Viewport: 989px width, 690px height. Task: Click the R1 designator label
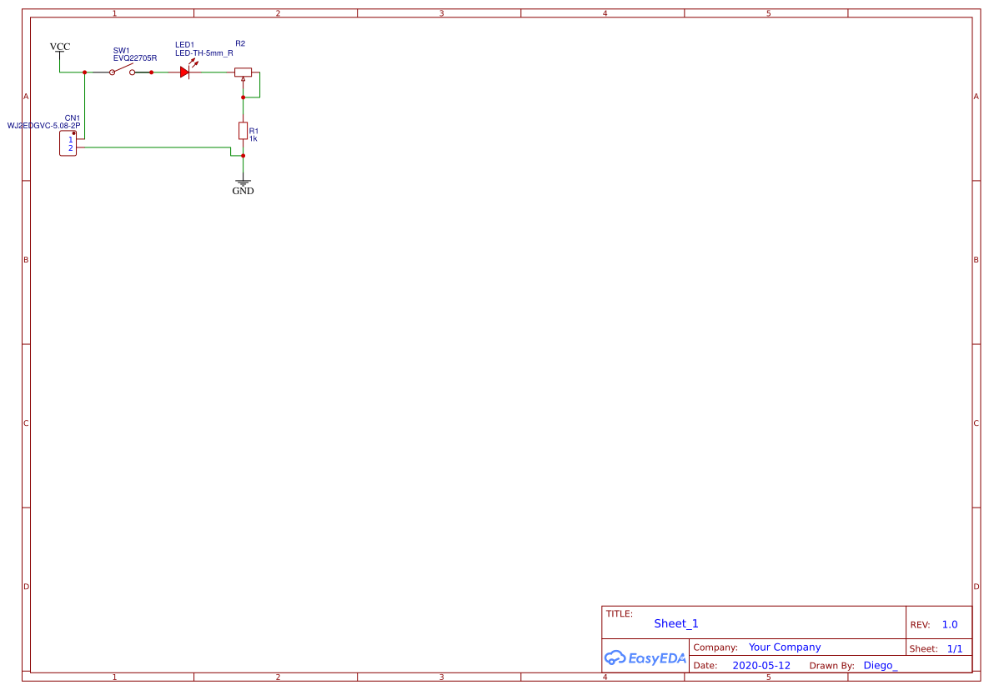[254, 131]
